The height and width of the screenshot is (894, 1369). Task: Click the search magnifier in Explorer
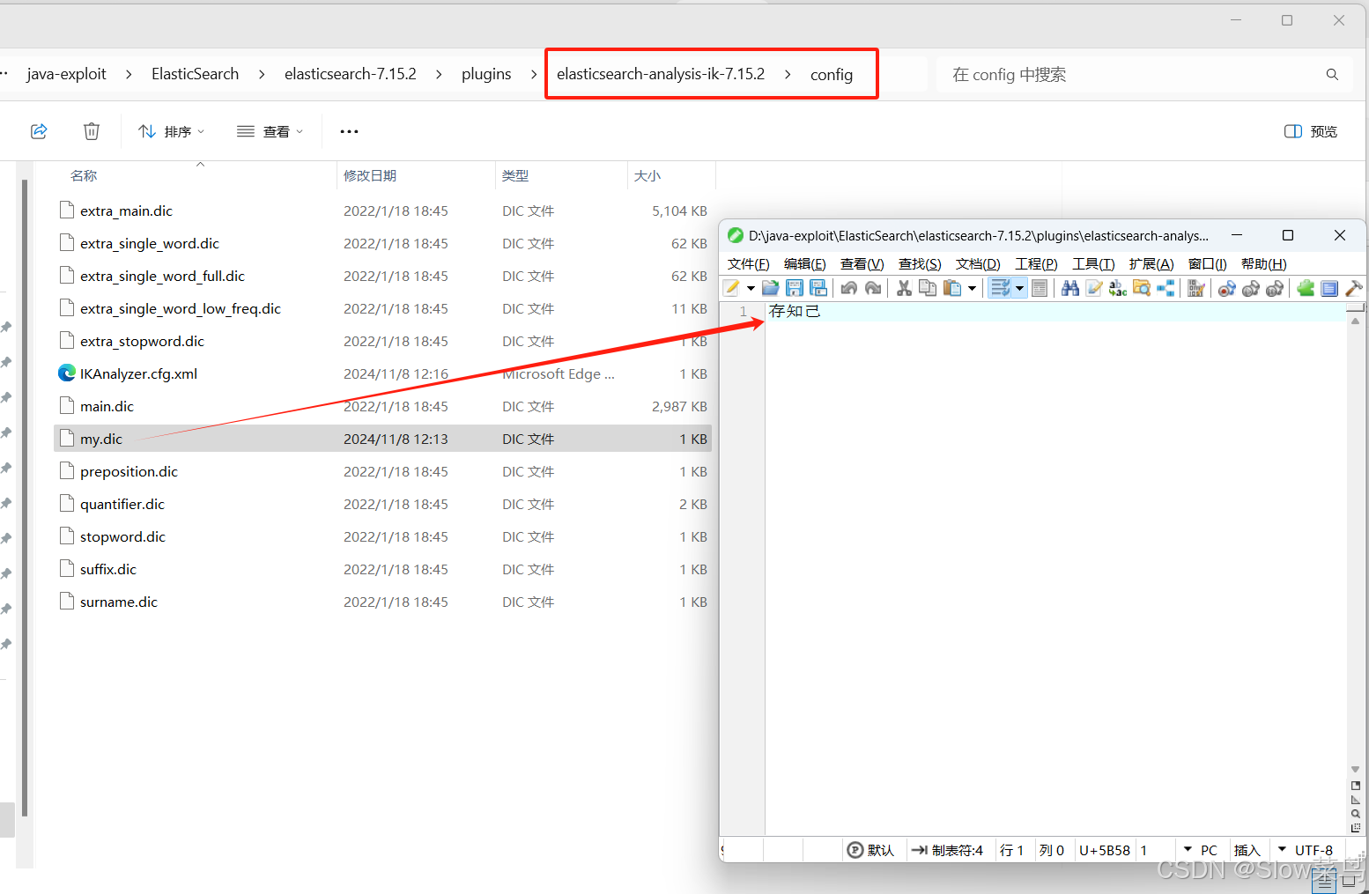[1332, 75]
